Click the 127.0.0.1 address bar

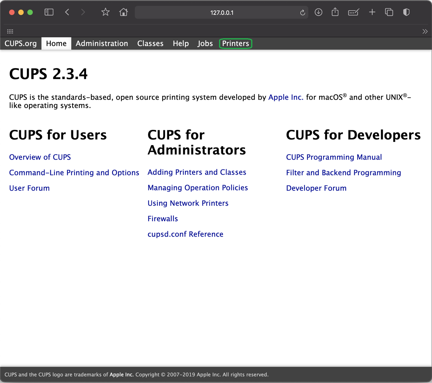point(222,13)
